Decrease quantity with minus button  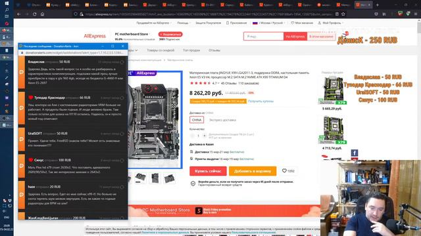pyautogui.click(x=192, y=136)
